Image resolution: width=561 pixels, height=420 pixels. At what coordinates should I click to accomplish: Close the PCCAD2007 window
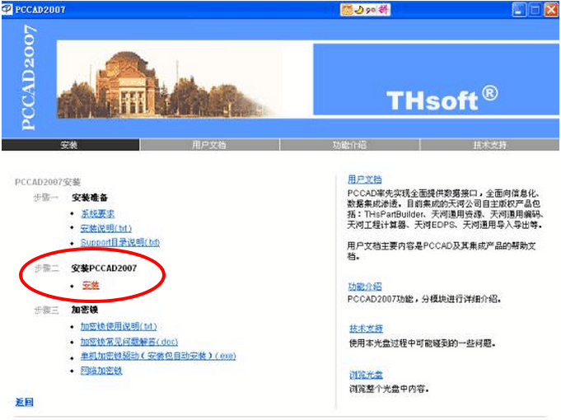[x=551, y=10]
